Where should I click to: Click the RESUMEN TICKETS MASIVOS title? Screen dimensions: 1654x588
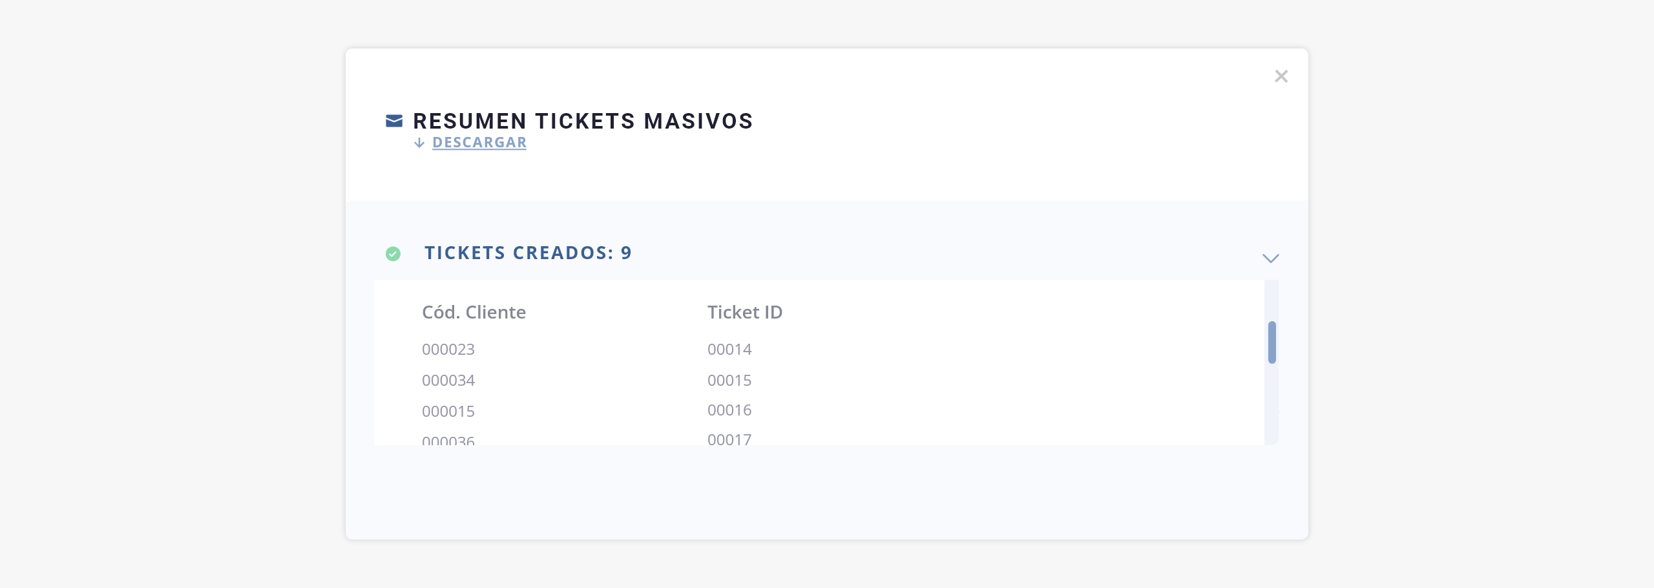pos(583,121)
